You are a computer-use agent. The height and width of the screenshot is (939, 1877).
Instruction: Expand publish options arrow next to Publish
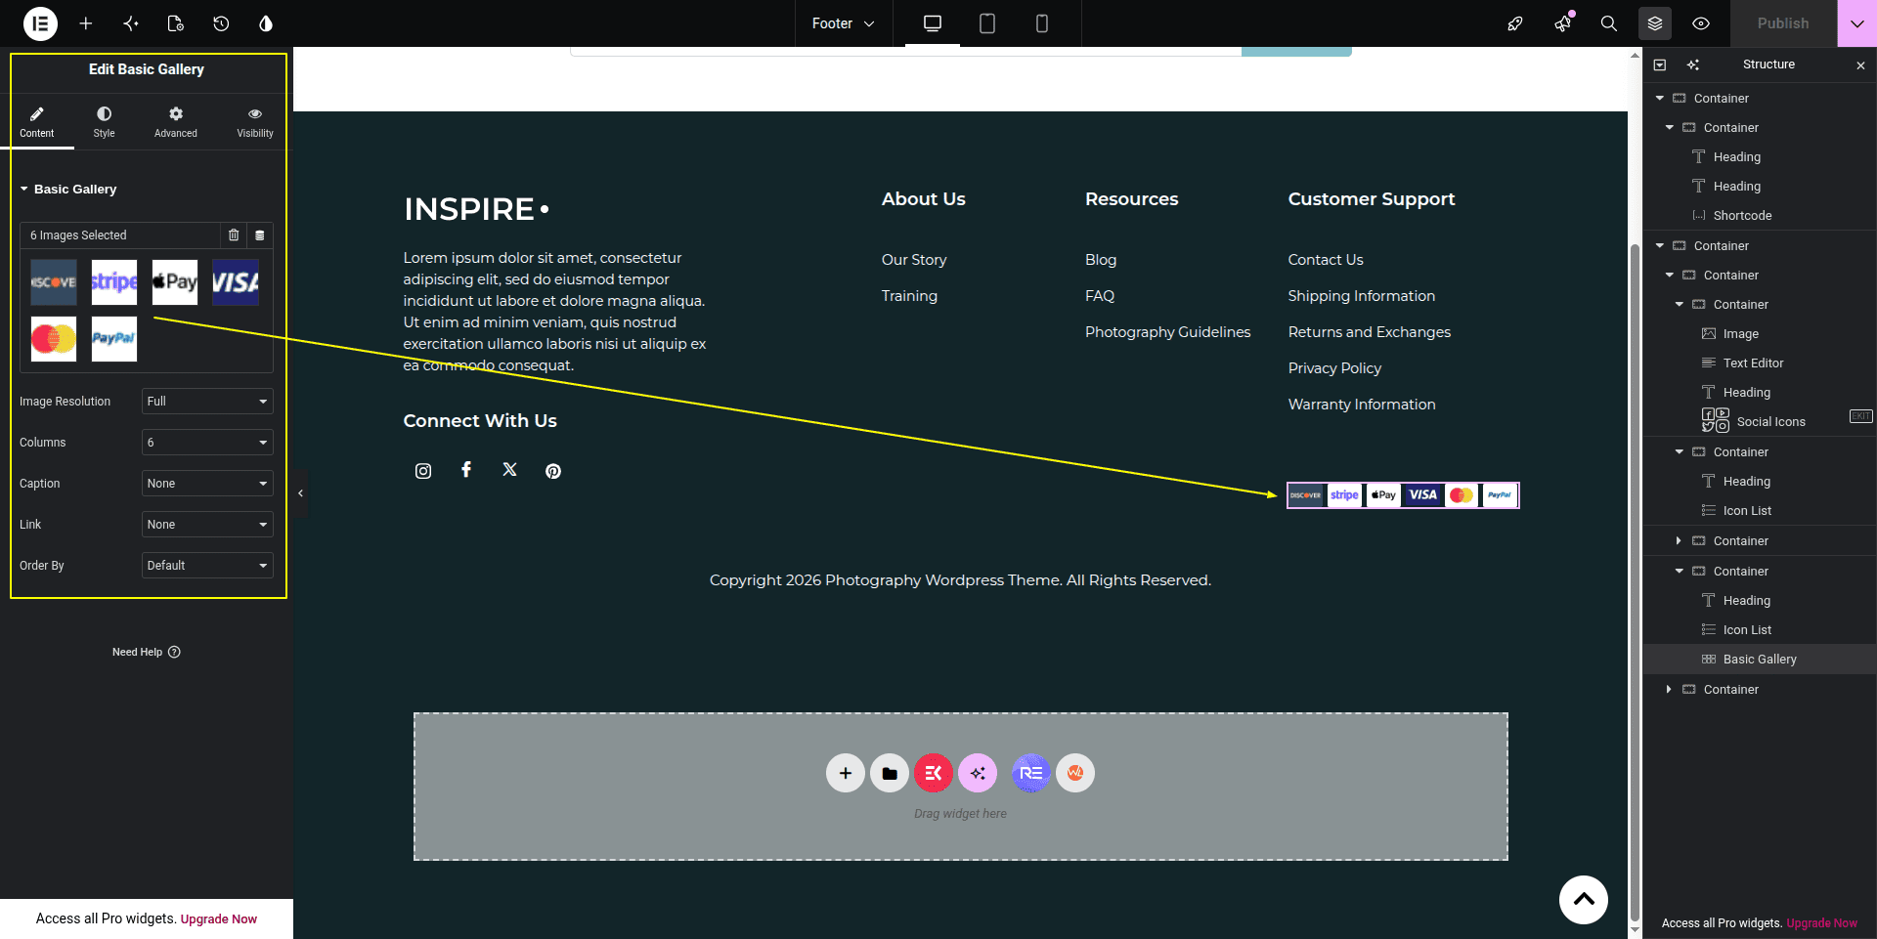(x=1856, y=23)
